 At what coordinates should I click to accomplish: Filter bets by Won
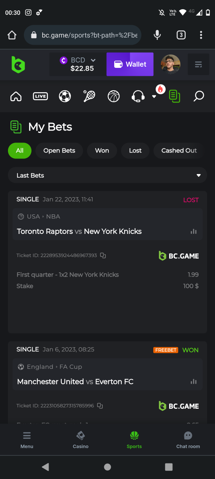102,150
